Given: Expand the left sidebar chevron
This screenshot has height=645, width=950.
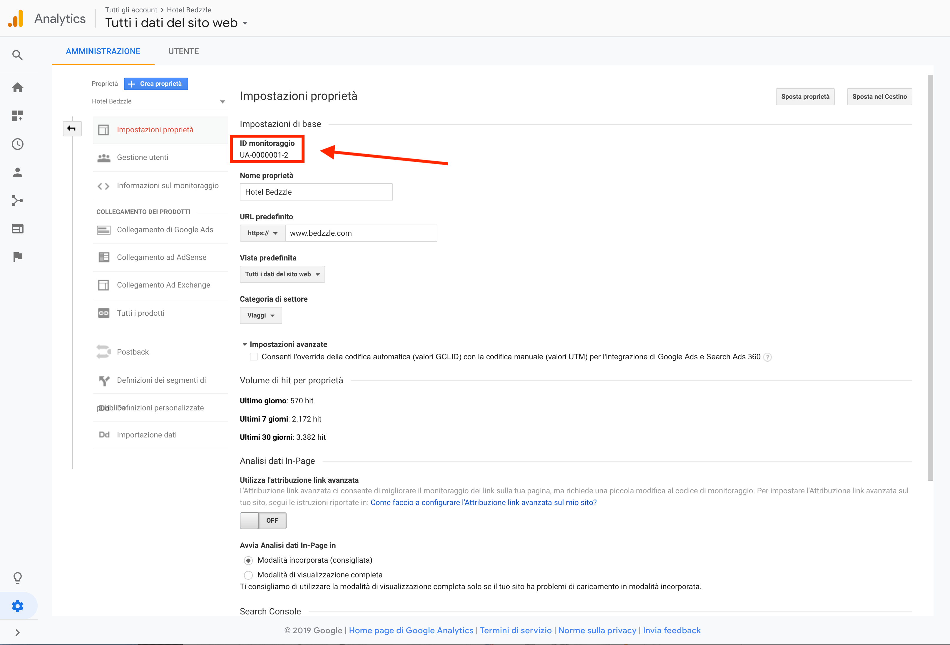Looking at the screenshot, I should pyautogui.click(x=18, y=633).
